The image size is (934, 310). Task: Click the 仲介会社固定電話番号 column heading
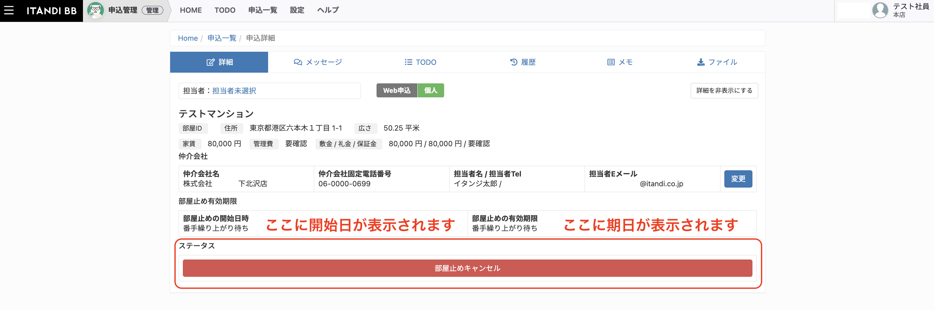[355, 174]
